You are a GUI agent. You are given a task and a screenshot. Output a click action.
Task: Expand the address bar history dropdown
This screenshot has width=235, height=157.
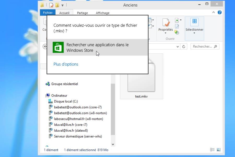click(178, 47)
